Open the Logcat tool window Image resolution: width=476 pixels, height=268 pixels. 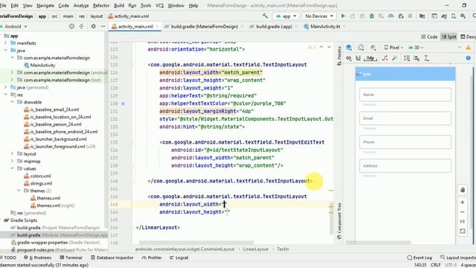[x=179, y=258]
